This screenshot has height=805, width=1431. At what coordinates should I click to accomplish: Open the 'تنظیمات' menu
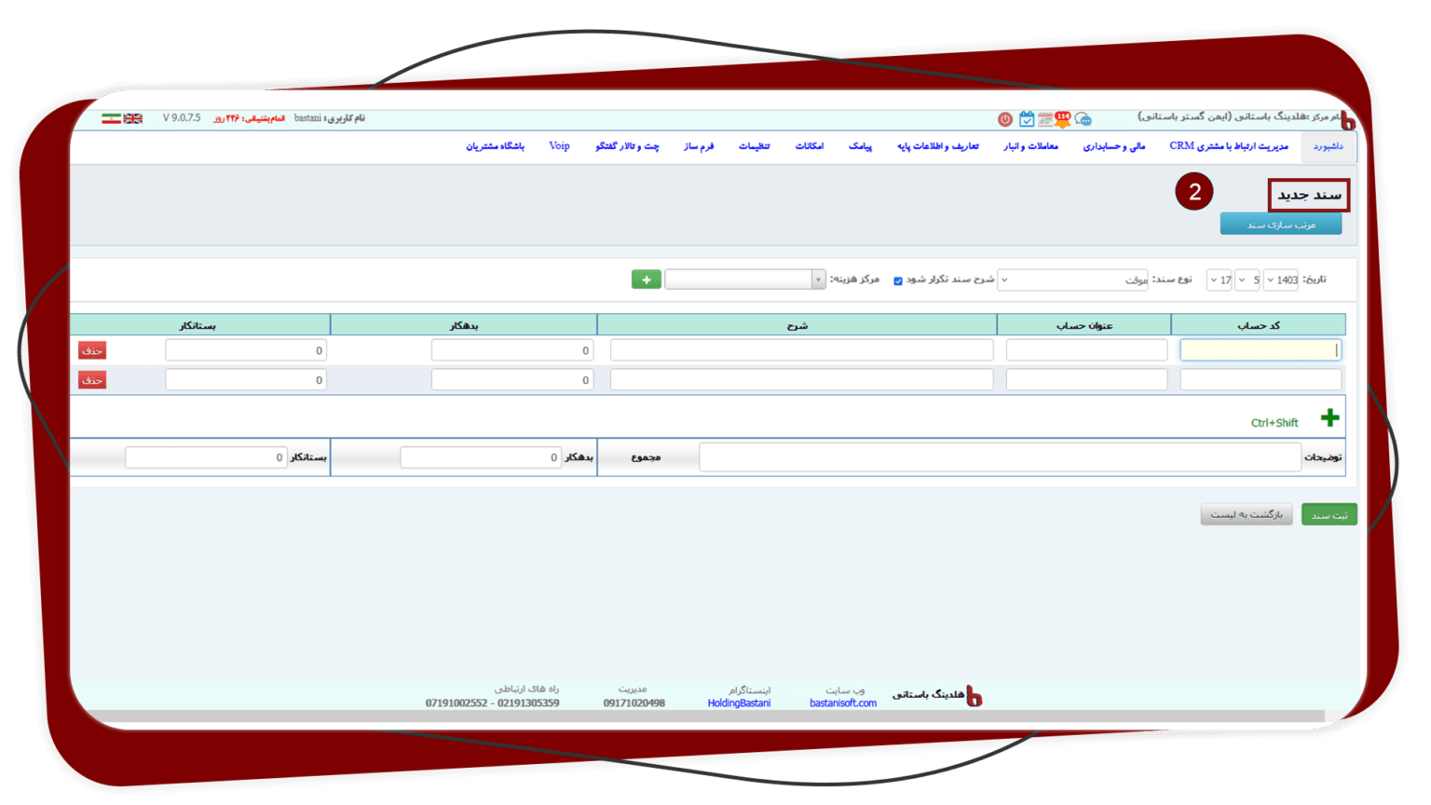pyautogui.click(x=754, y=146)
